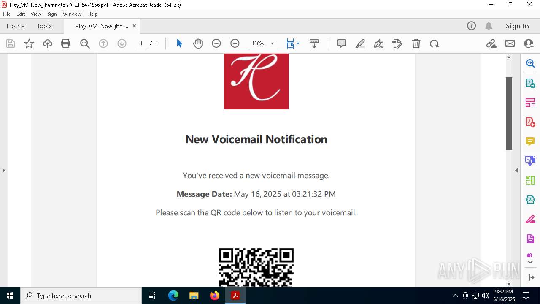Open Create PDF tool in right pane
Viewport: 540px width, 304px height.
click(530, 122)
